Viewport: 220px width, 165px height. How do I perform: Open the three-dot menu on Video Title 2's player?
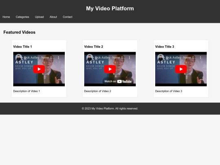tap(130, 57)
